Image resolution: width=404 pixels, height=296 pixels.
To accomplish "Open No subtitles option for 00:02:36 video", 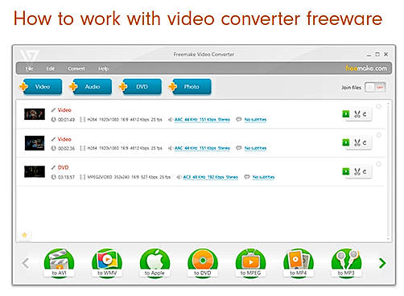I will point(255,148).
